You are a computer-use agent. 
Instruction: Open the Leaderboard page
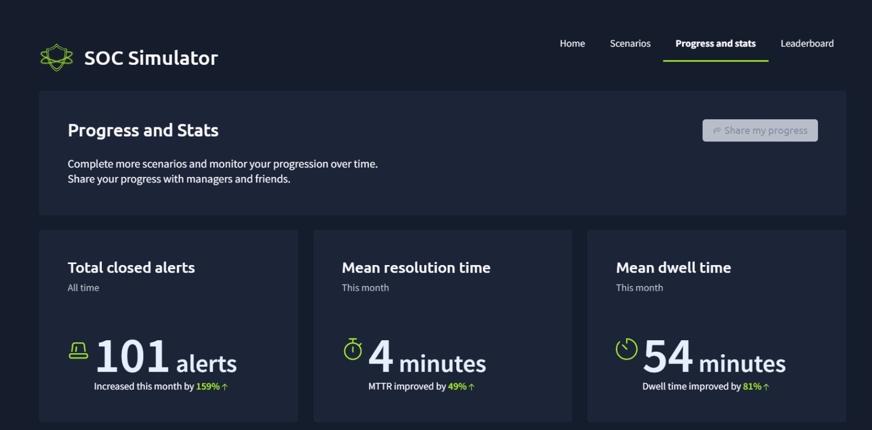click(807, 44)
